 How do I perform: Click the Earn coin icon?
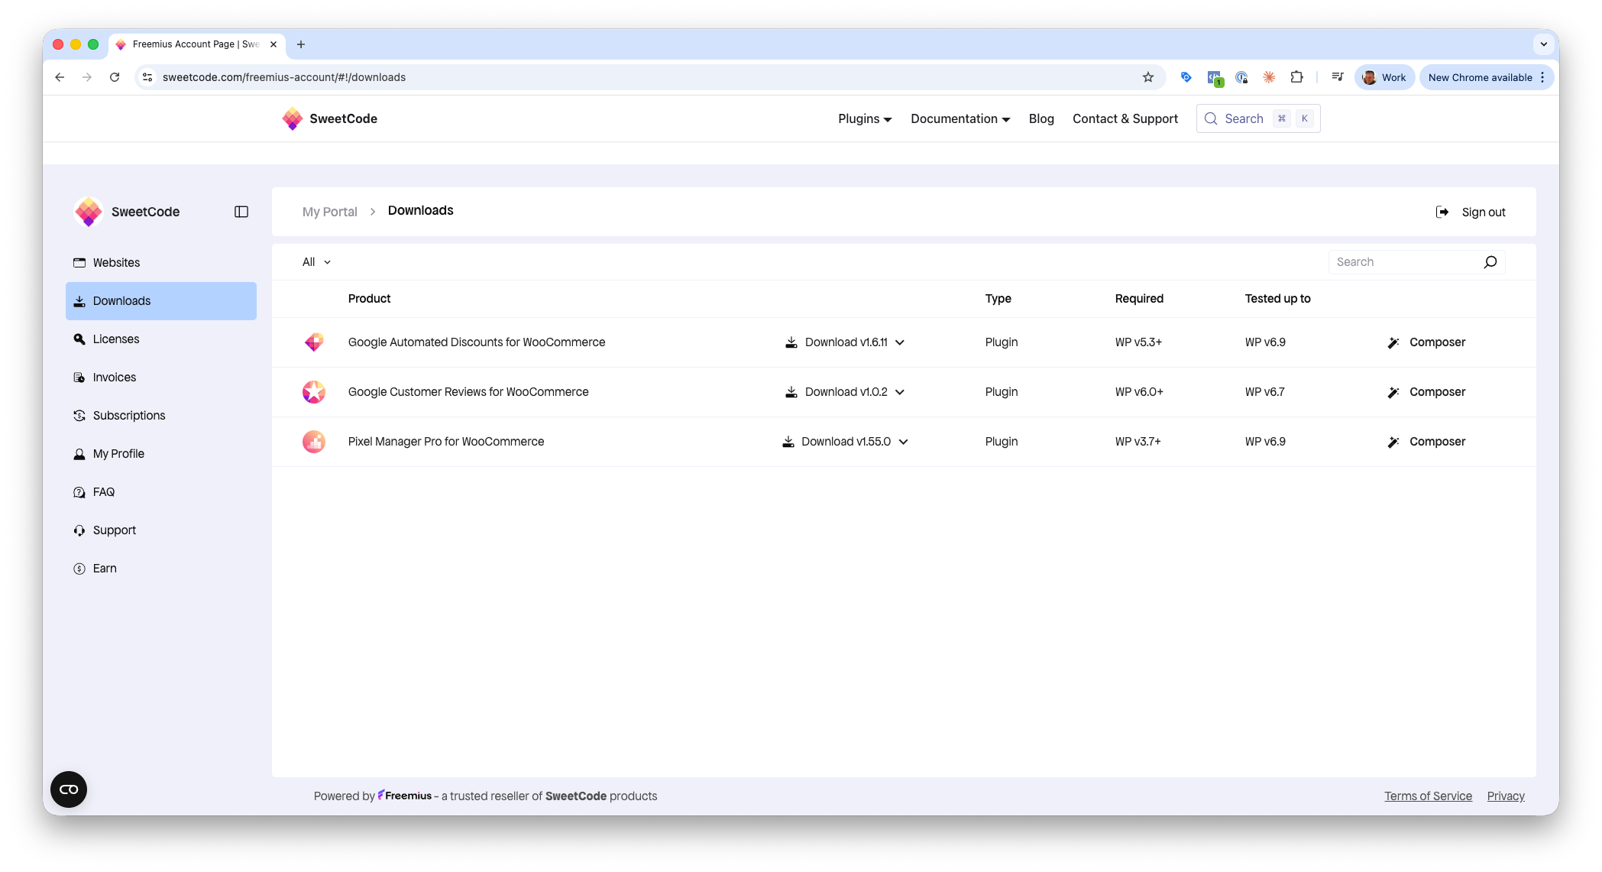click(79, 568)
